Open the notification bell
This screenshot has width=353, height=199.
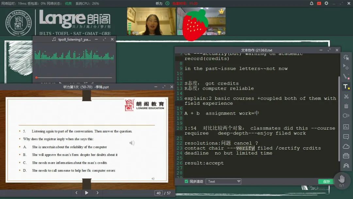[x=311, y=3]
